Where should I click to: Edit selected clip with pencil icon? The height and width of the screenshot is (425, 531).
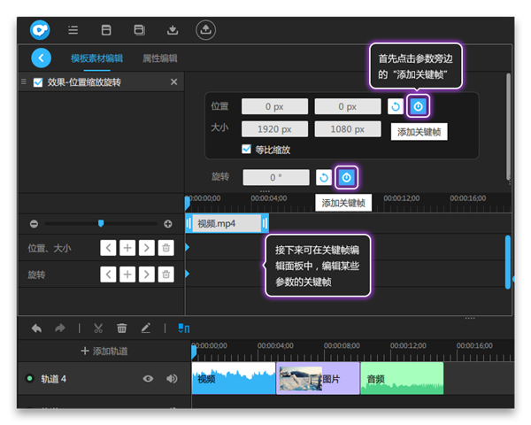pyautogui.click(x=146, y=328)
